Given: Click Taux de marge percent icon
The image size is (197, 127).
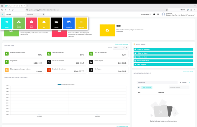Looking at the screenshot, I should pos(49,54).
